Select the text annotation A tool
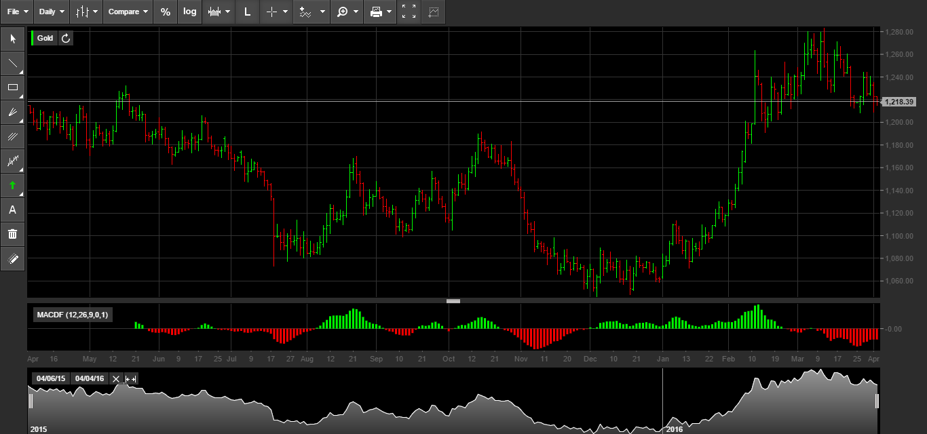927x434 pixels. [x=12, y=210]
